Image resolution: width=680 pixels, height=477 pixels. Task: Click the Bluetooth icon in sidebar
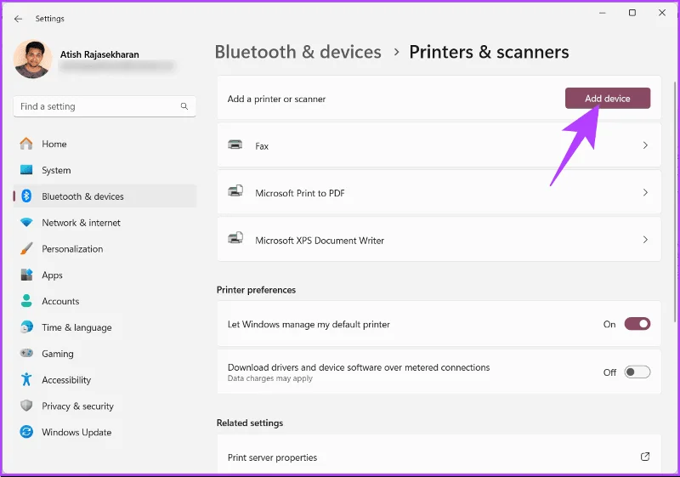[26, 196]
